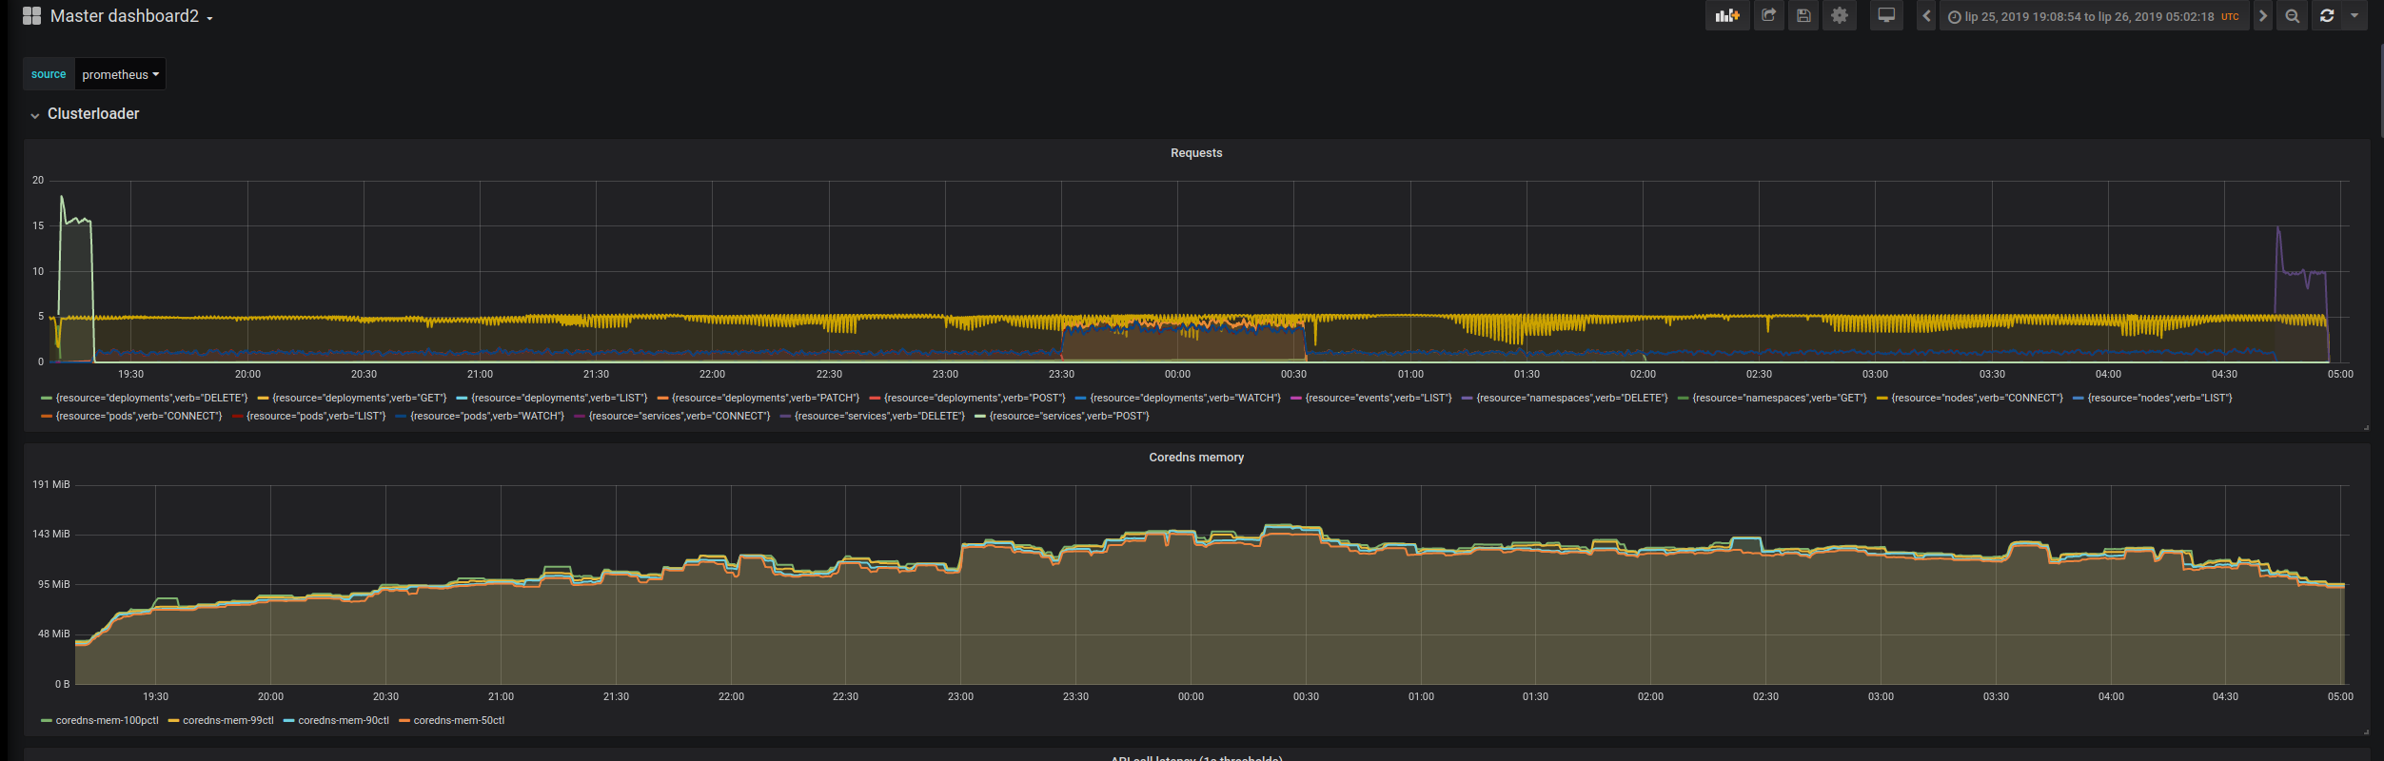Open the Requests panel title menu
2384x761 pixels.
click(1196, 153)
